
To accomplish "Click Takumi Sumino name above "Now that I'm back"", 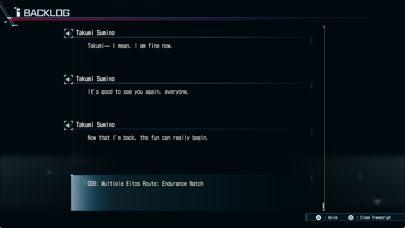I will (x=95, y=125).
